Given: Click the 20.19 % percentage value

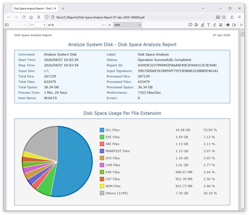Looking at the screenshot, I should click(x=210, y=193).
